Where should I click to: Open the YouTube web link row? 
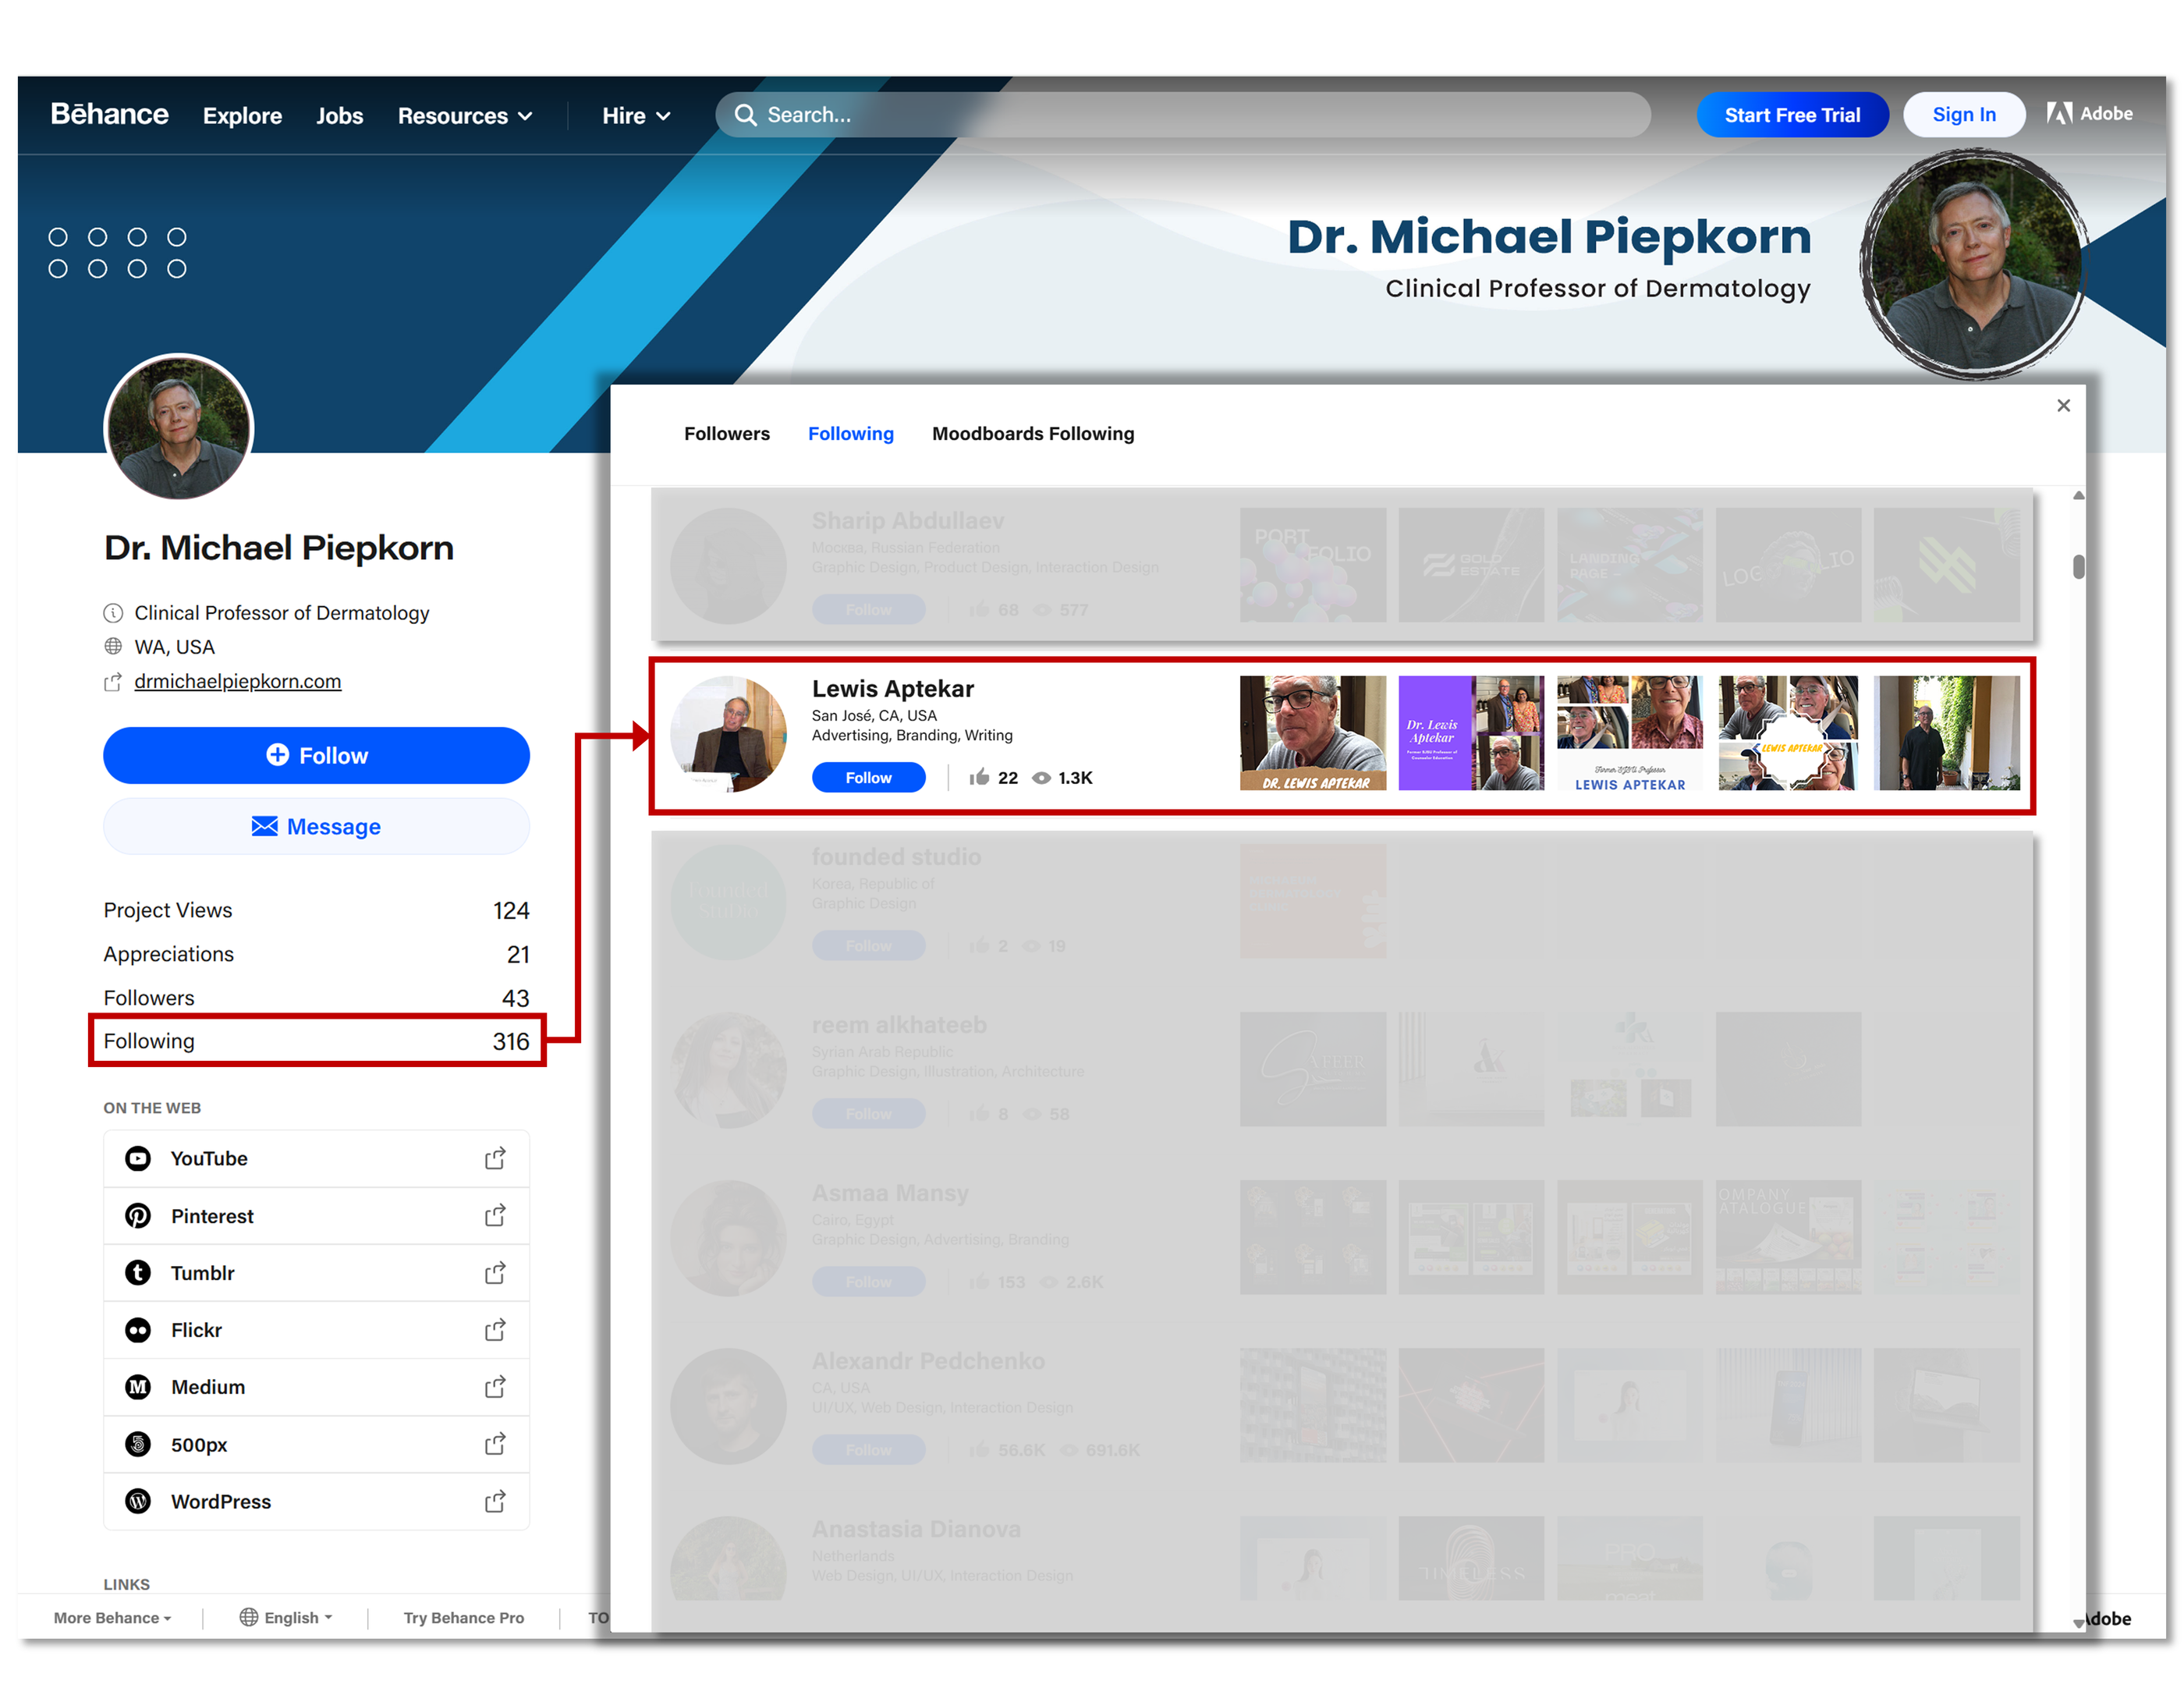tap(317, 1158)
